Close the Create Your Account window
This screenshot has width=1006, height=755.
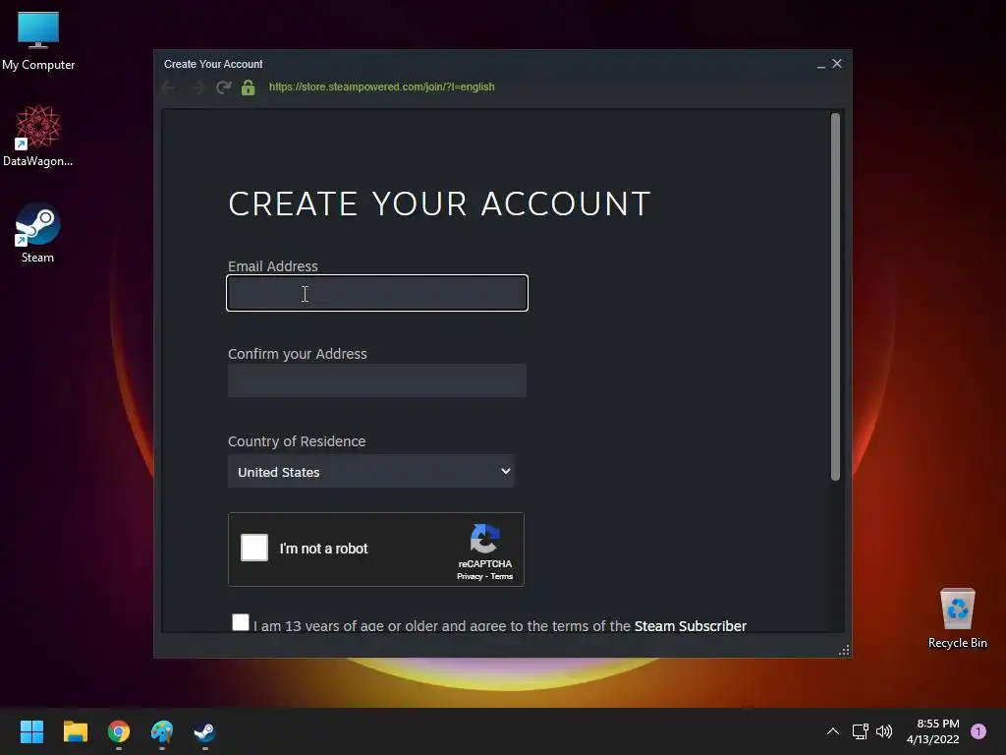pyautogui.click(x=837, y=64)
